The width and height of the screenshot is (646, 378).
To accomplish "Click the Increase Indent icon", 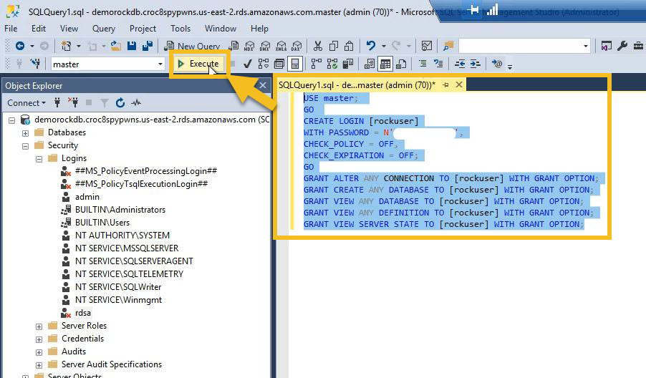I will (475, 64).
